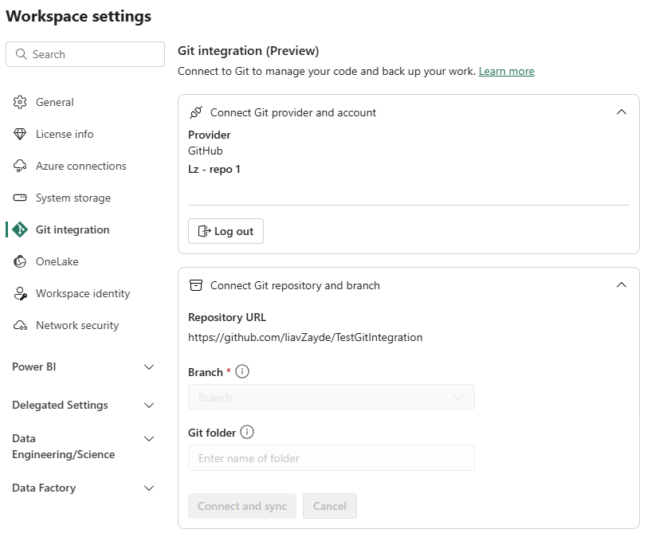The width and height of the screenshot is (655, 545).
Task: Click the License info icon
Action: click(20, 134)
